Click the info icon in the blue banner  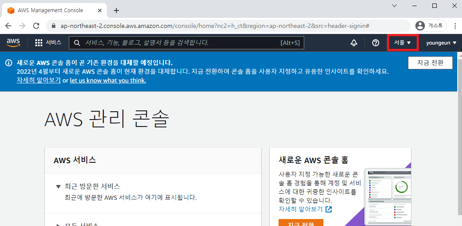coord(9,62)
